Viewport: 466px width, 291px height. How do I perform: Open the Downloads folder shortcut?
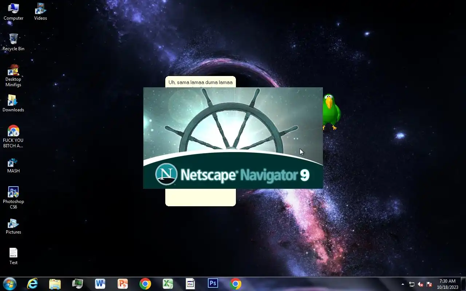point(13,103)
